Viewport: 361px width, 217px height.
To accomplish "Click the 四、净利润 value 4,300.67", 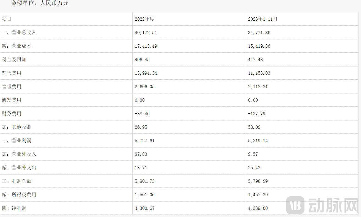I will (144, 208).
